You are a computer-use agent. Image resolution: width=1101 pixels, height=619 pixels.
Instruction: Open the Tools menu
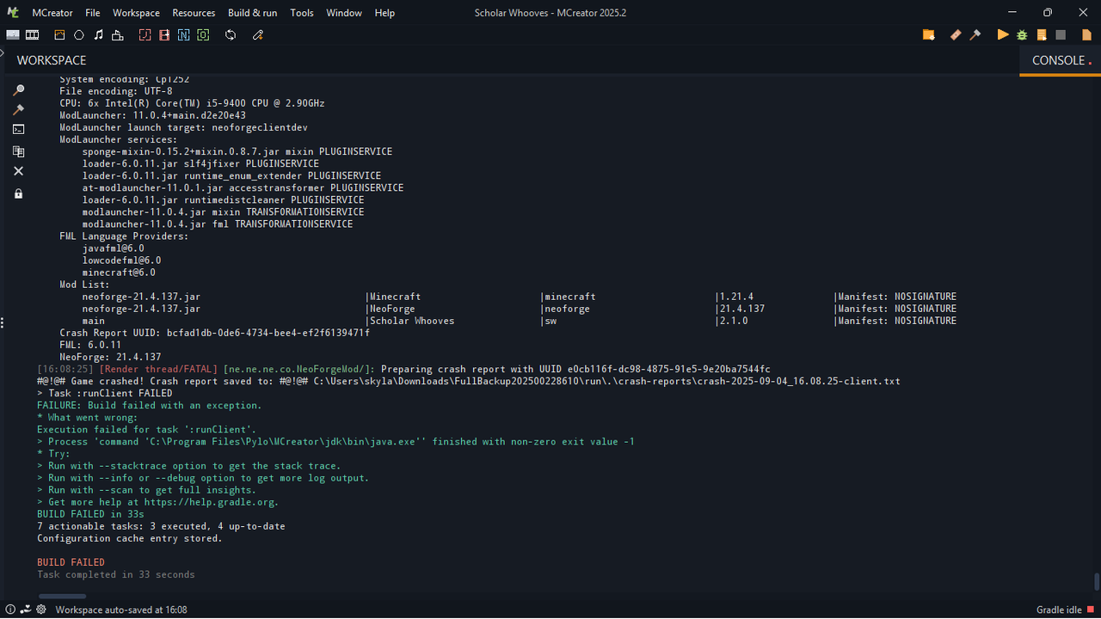pos(302,13)
